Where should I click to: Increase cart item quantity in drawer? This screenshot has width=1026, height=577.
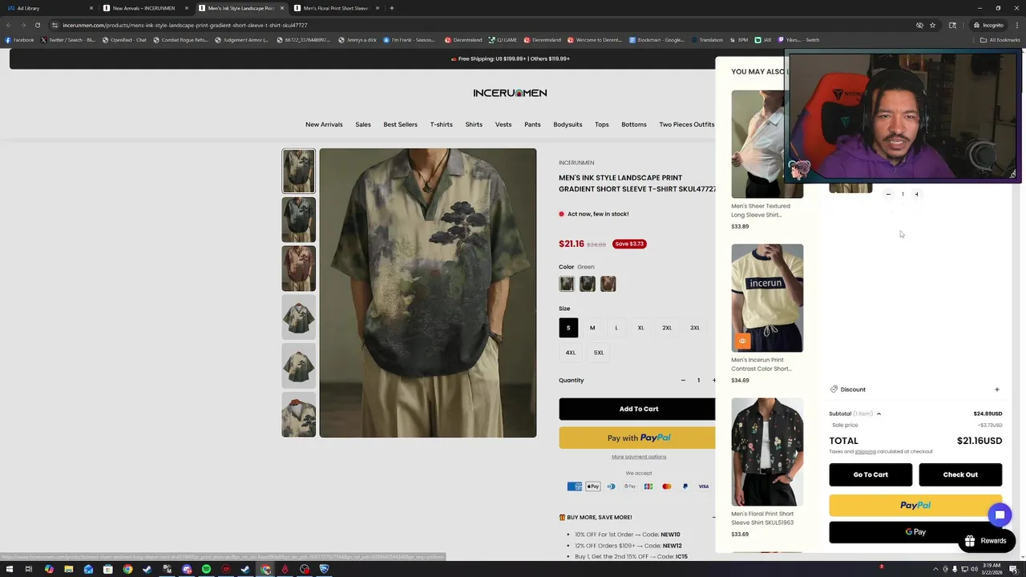coord(917,194)
